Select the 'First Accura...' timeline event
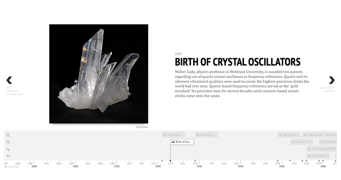 point(313,135)
